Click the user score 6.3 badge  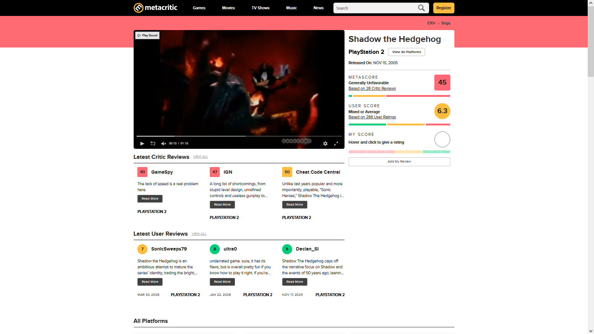pyautogui.click(x=442, y=111)
